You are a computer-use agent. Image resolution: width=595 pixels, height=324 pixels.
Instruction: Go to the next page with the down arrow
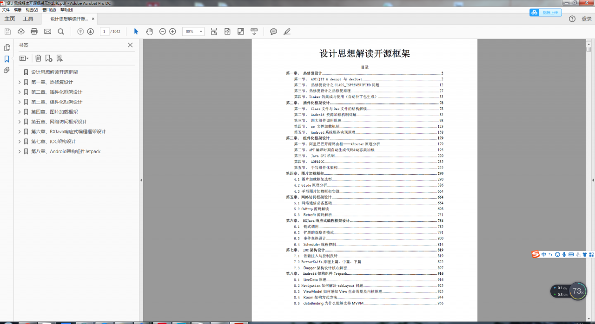click(91, 32)
